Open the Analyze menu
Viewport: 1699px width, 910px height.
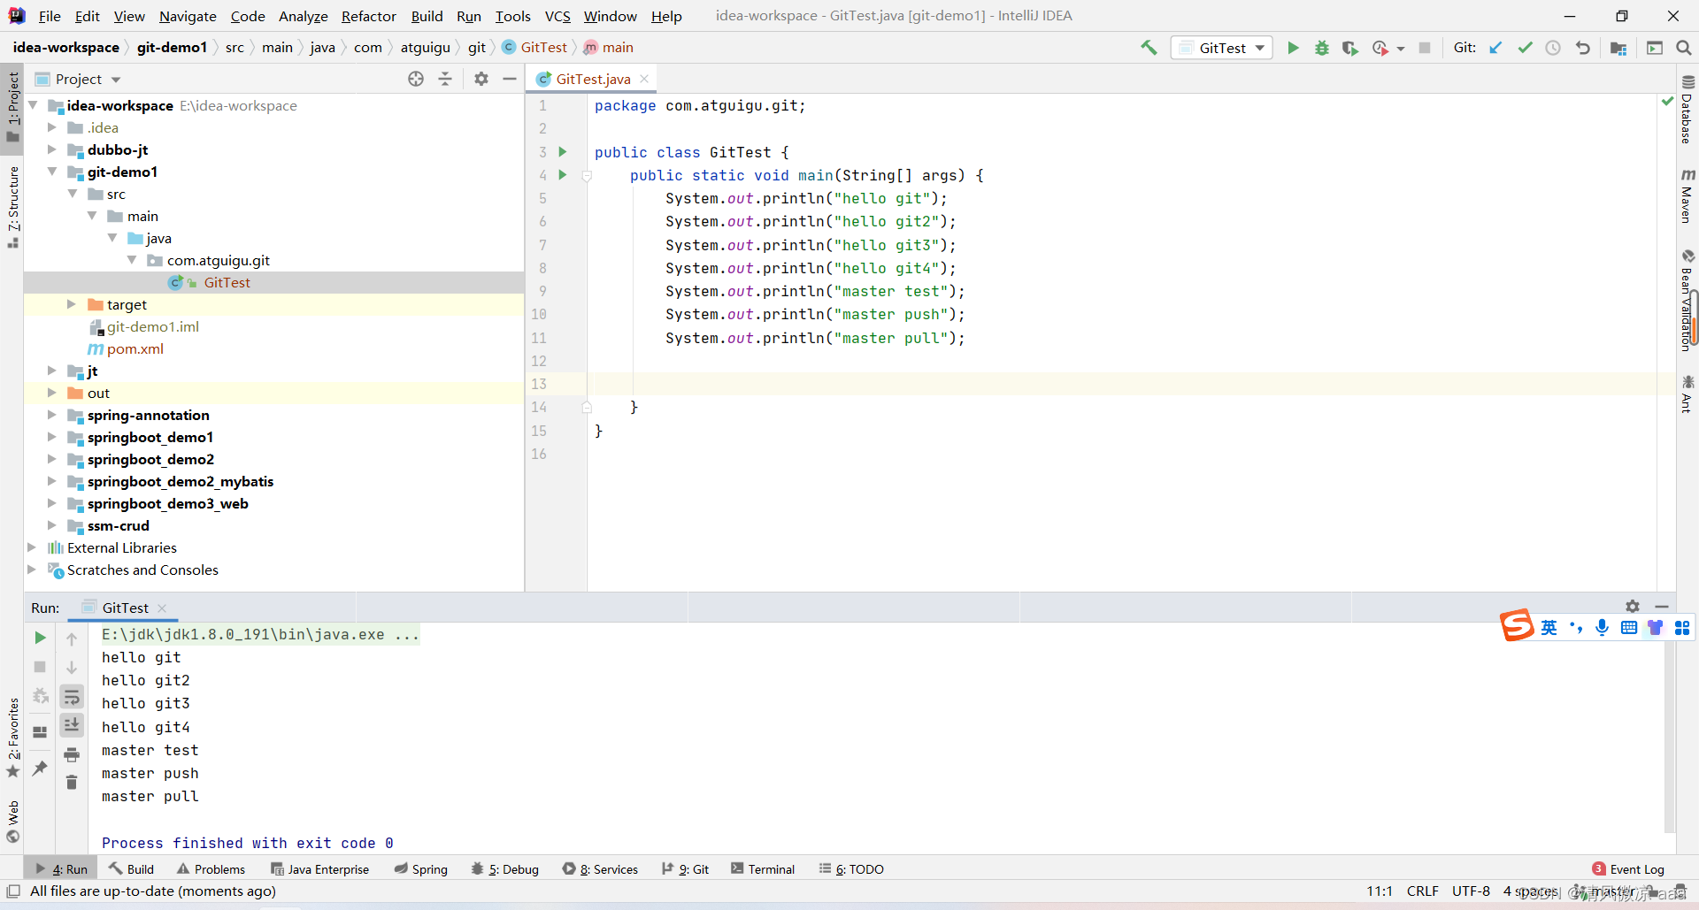click(303, 16)
